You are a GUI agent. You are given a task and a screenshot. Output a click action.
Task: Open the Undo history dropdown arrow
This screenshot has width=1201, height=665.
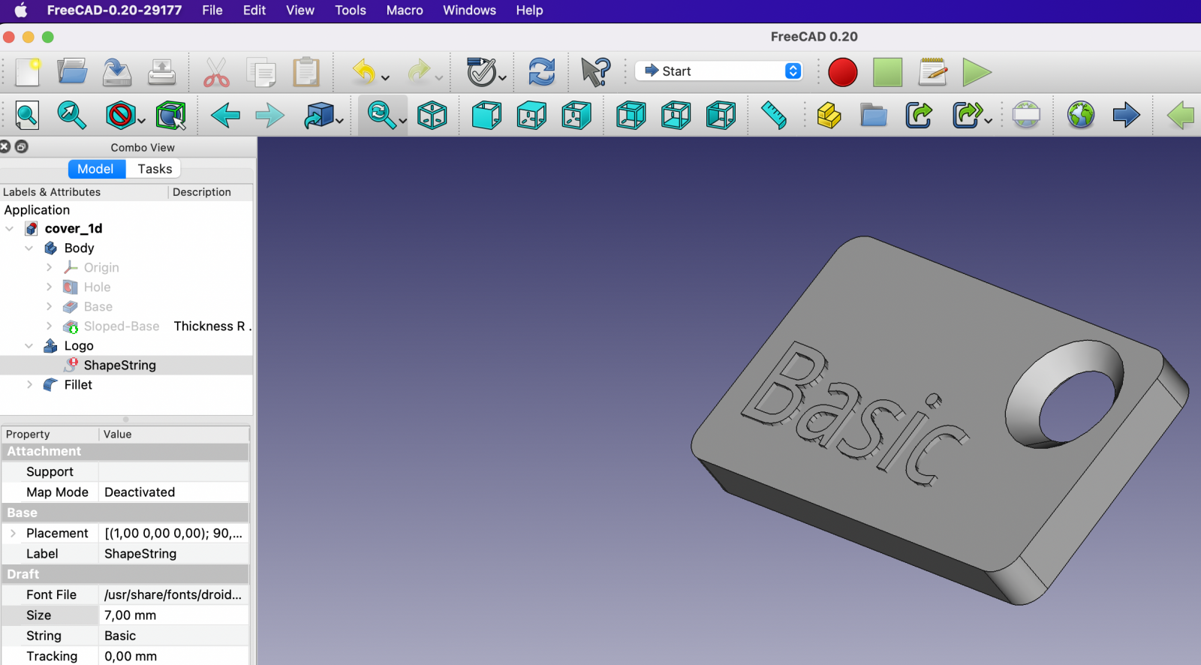(385, 77)
